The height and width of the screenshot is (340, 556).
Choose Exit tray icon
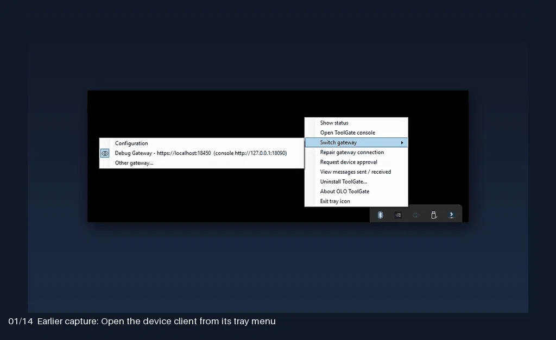pos(356,201)
